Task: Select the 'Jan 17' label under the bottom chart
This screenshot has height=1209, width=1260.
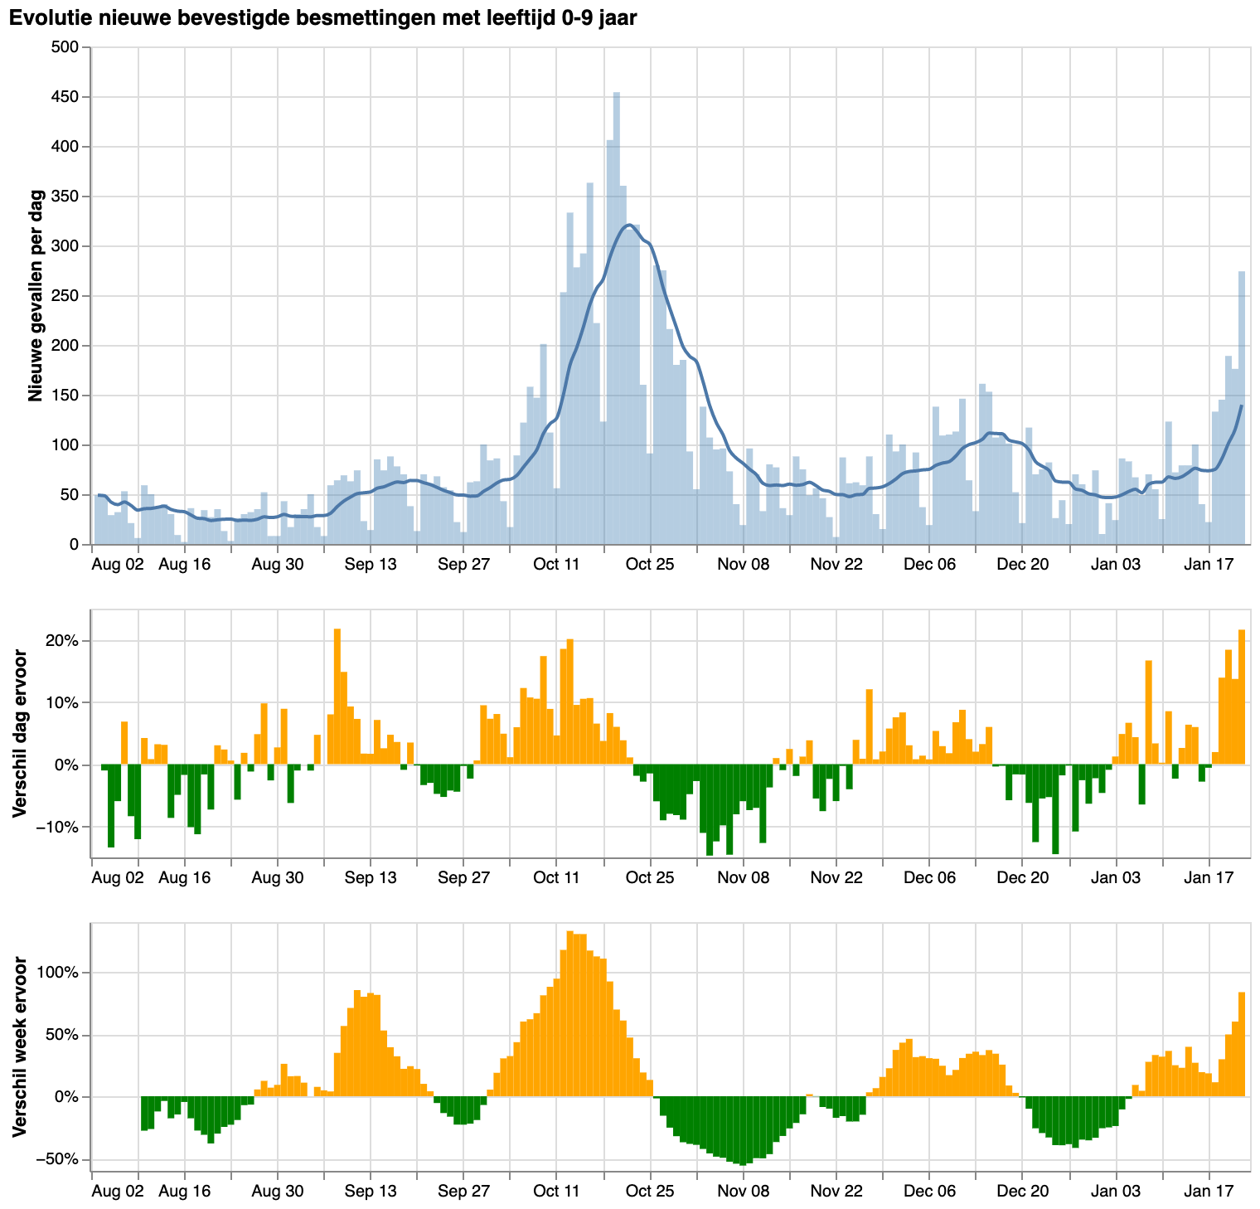Action: [x=1209, y=1190]
